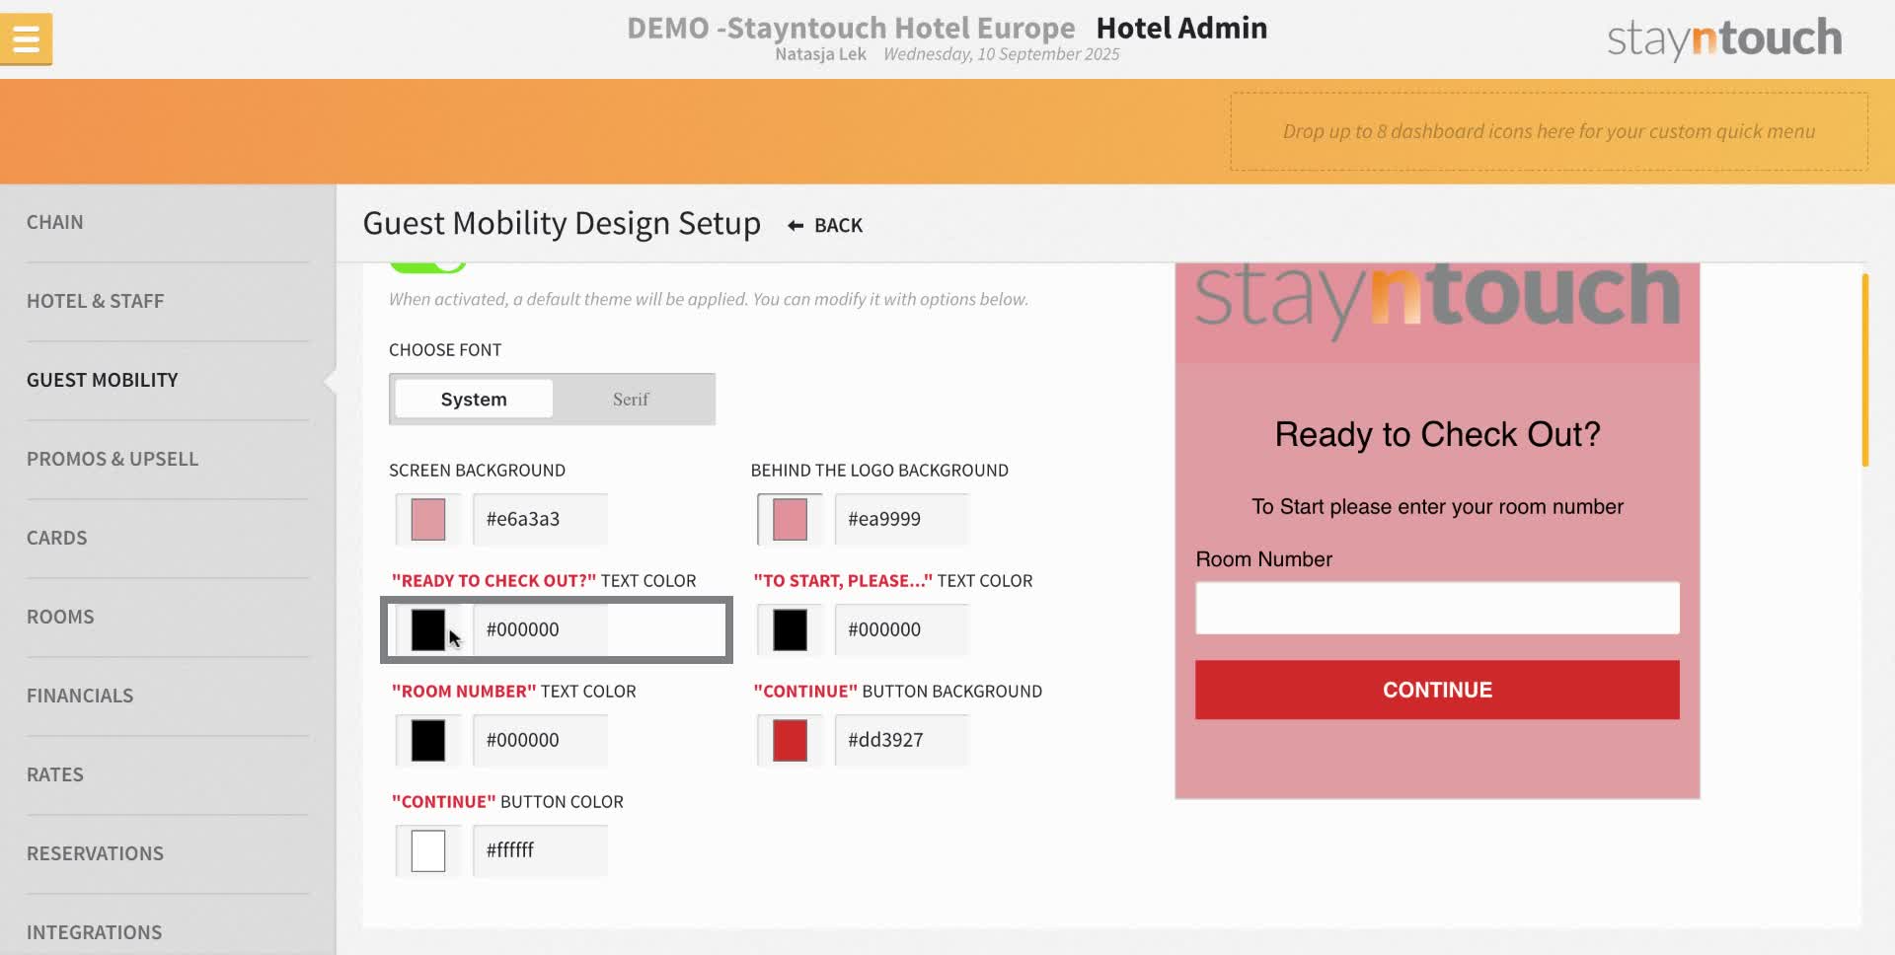Viewport: 1895px width, 955px height.
Task: Click the orange page scrollbar
Action: (x=1865, y=370)
